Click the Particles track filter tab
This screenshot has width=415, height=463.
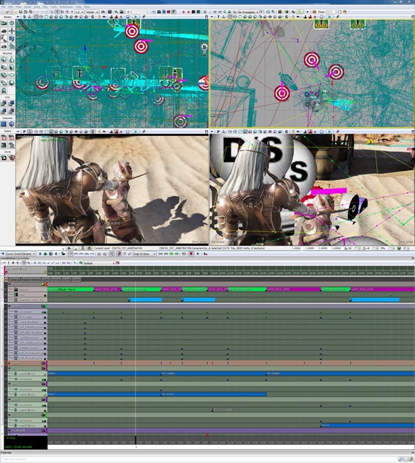[55, 279]
